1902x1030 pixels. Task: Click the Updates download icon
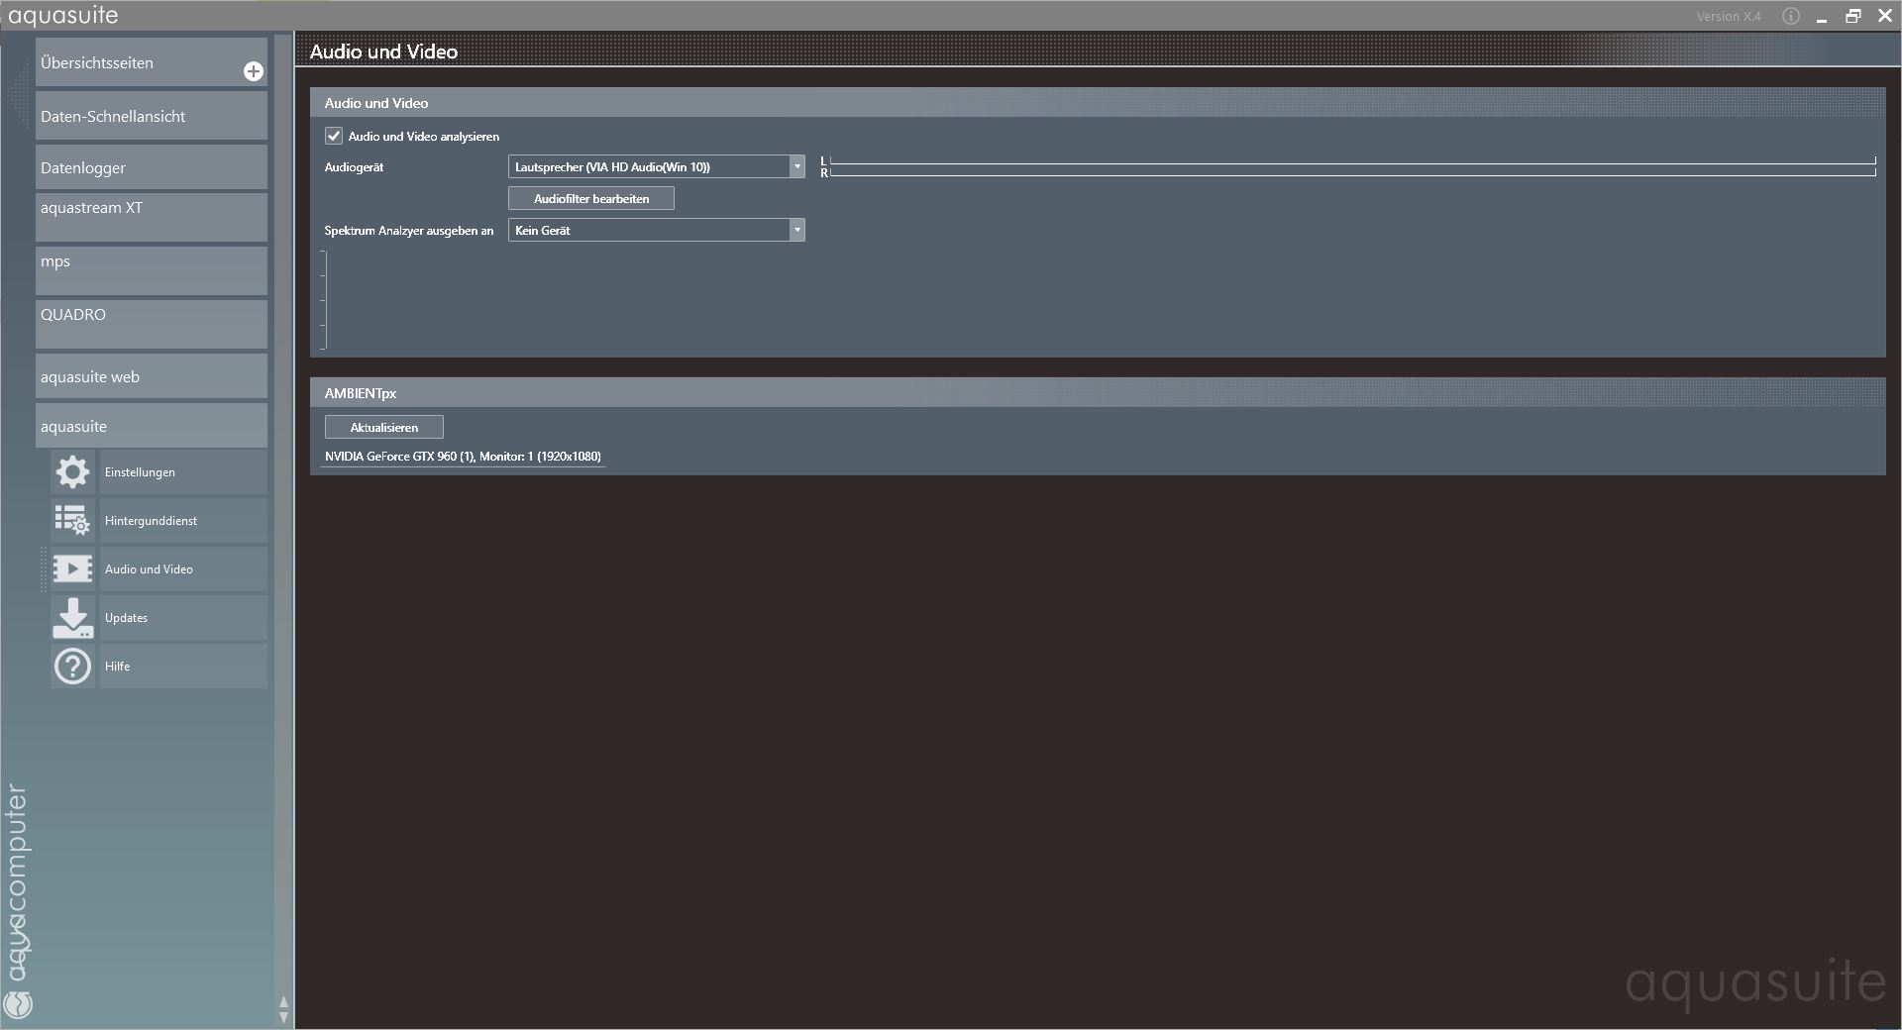click(x=72, y=617)
